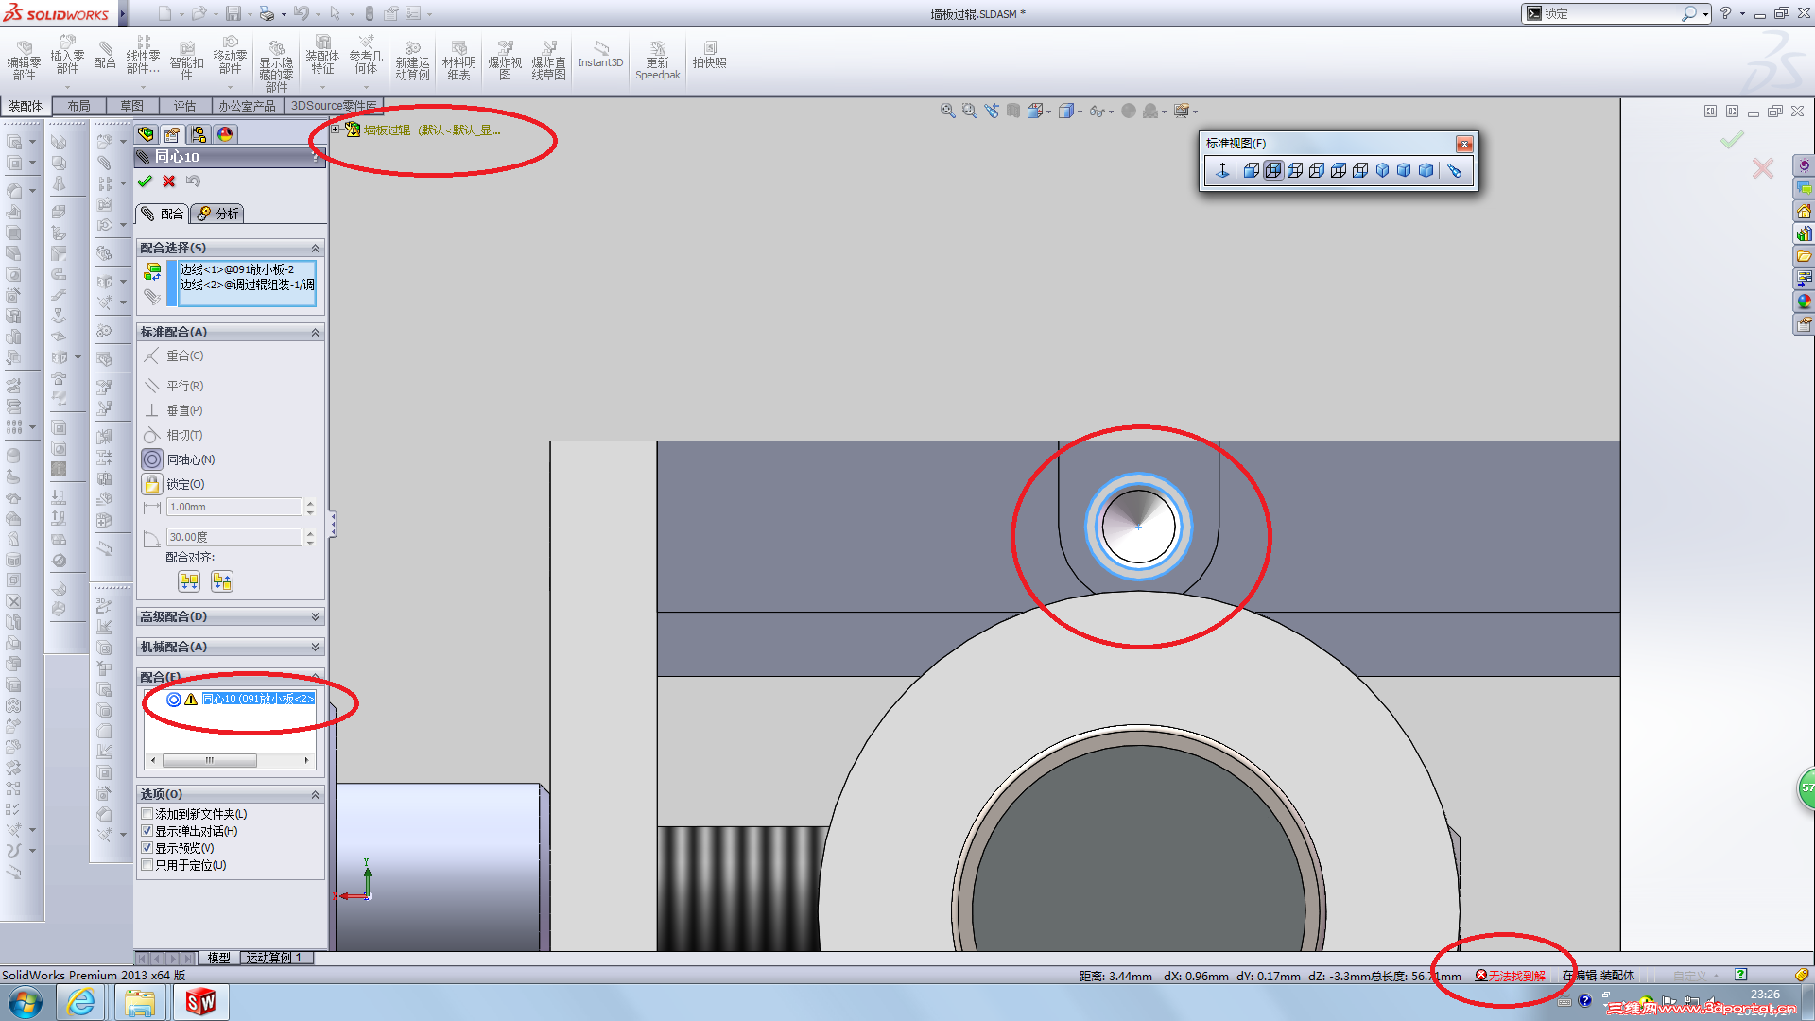
Task: Switch to the 布局 (Layout) ribbon tab
Action: pyautogui.click(x=78, y=106)
